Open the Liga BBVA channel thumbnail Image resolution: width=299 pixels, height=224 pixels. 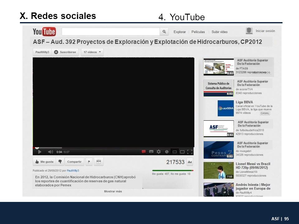tap(225, 108)
